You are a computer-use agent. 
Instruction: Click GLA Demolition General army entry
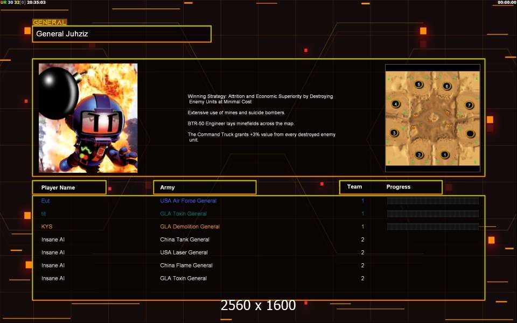tap(190, 227)
